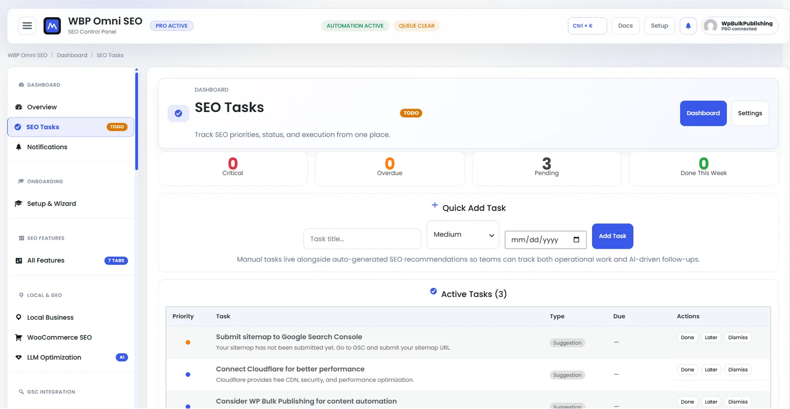The height and width of the screenshot is (409, 790).
Task: Click the Add Task button
Action: point(612,236)
